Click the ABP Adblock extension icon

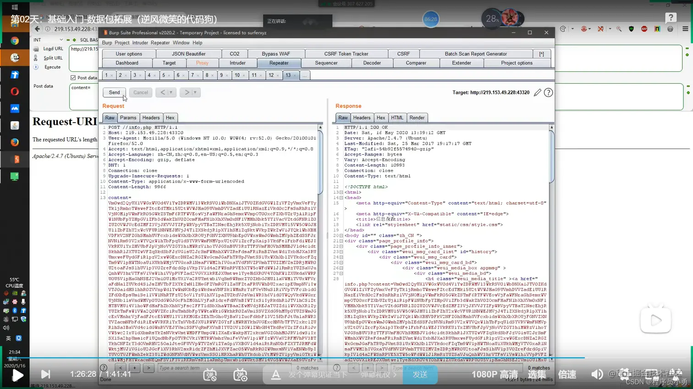[644, 29]
